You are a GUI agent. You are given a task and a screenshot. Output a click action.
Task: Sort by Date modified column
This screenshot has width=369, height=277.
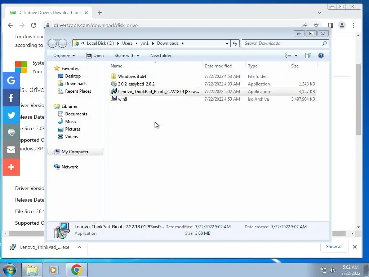click(223, 66)
